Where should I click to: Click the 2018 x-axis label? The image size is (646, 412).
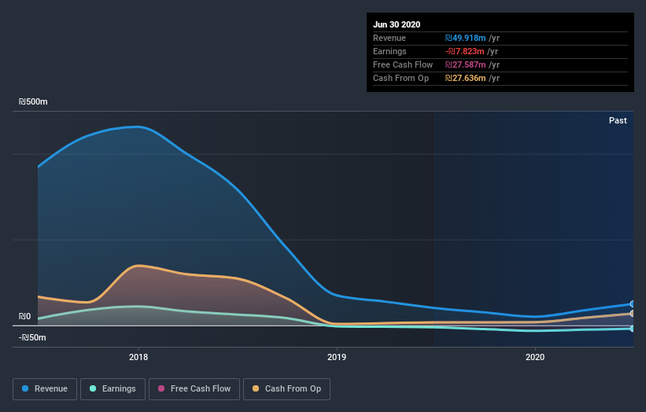[x=138, y=357]
